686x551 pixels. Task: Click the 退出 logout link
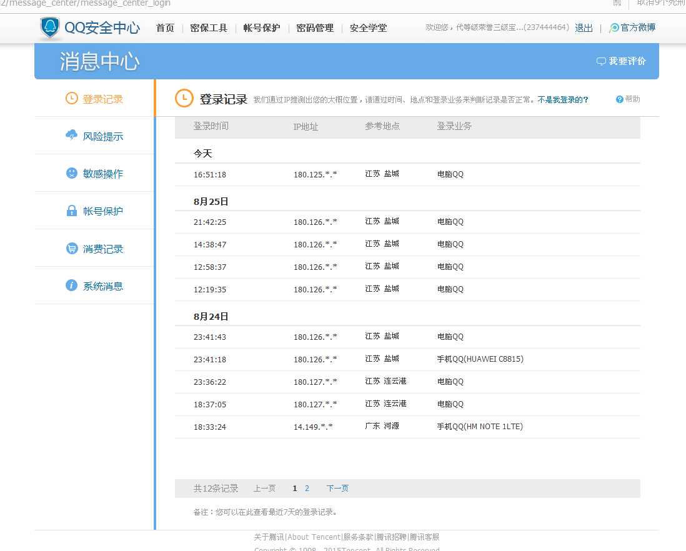point(584,28)
